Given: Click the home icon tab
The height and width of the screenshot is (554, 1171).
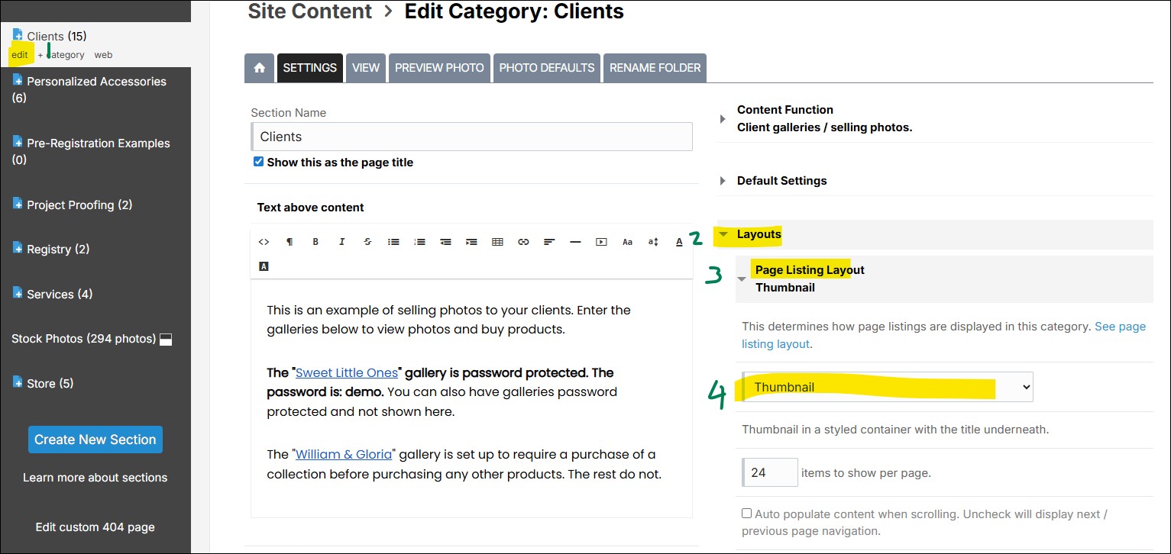Looking at the screenshot, I should coord(259,68).
